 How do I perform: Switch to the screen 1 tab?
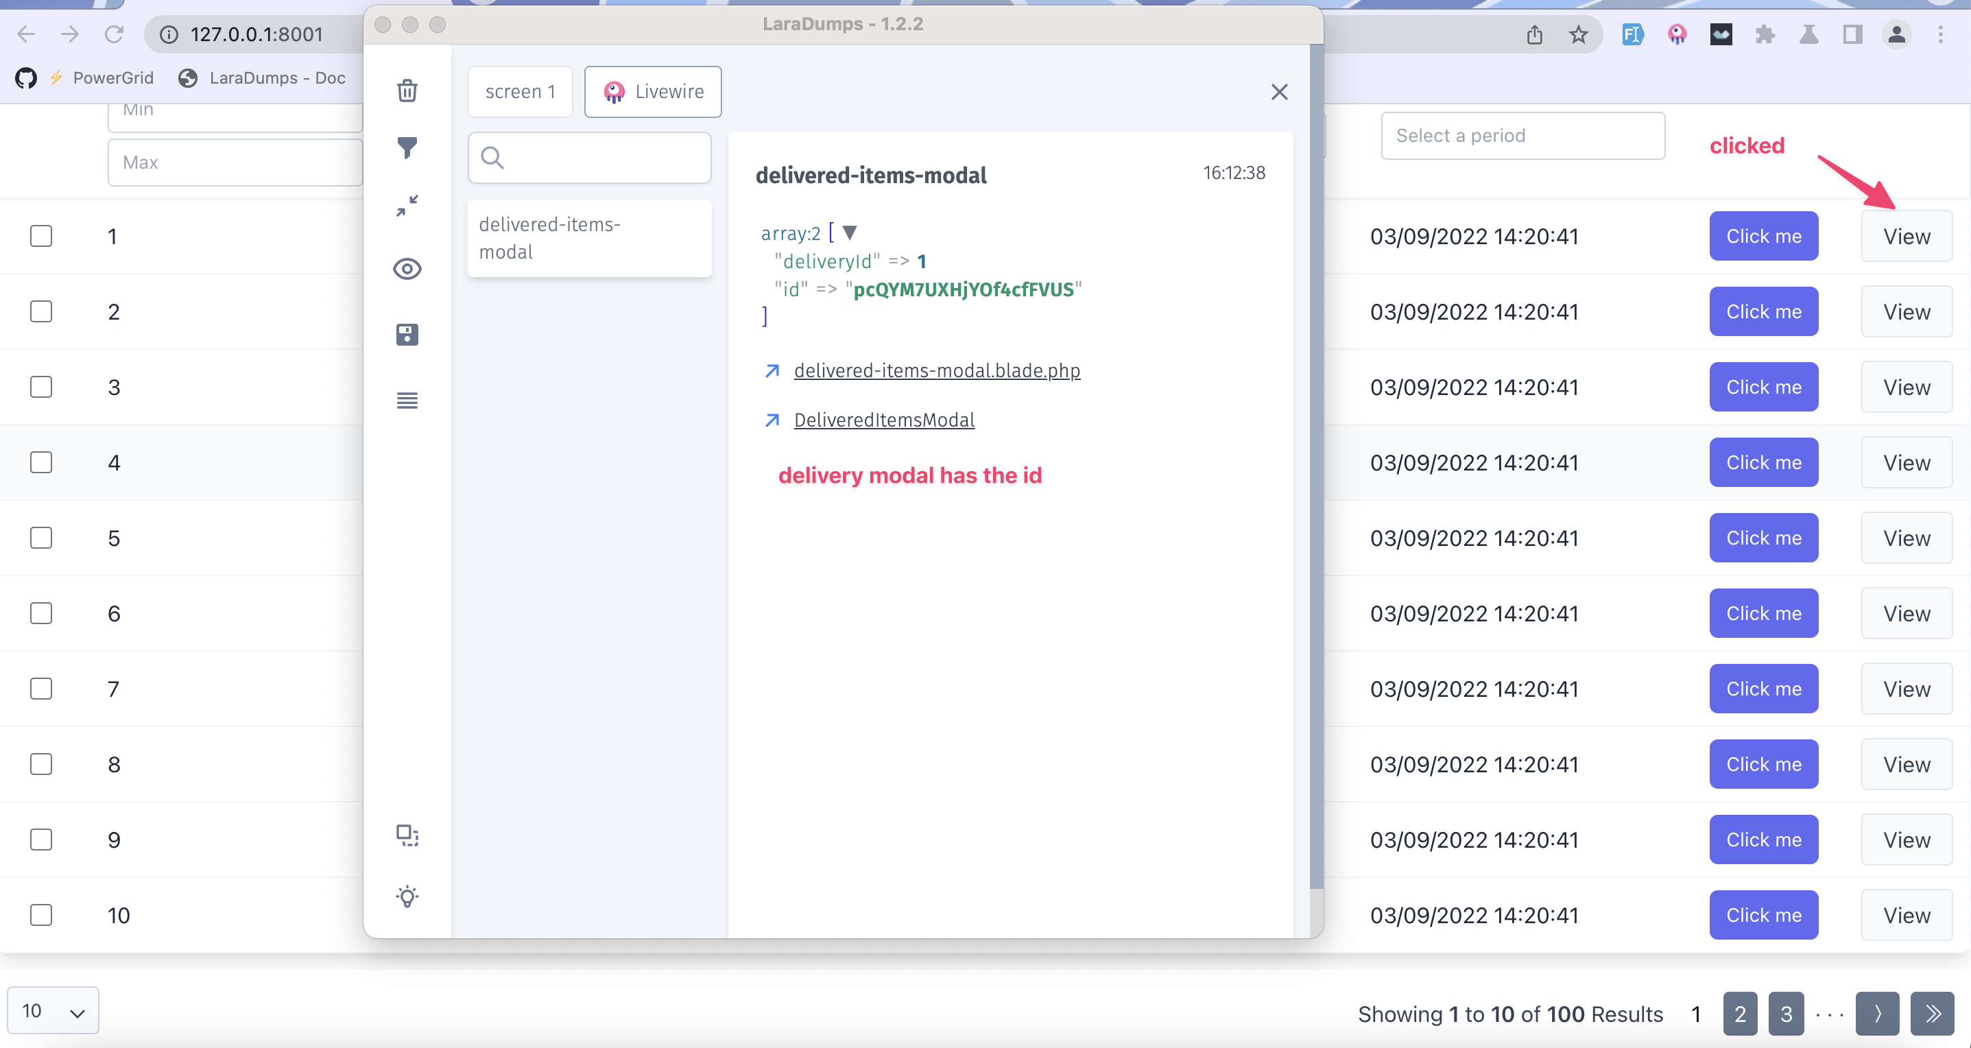coord(520,91)
